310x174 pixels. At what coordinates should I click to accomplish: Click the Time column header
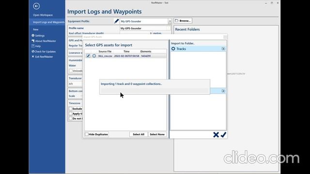(x=126, y=51)
